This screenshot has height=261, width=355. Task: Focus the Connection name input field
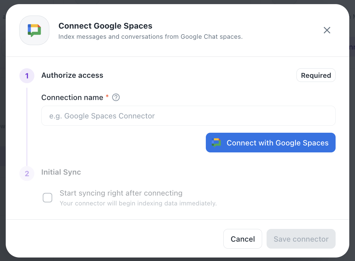[188, 116]
